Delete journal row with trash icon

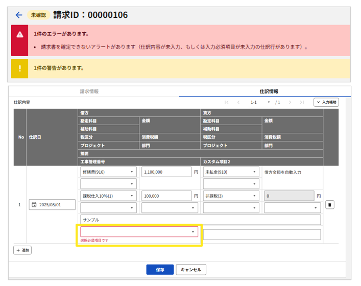330,205
